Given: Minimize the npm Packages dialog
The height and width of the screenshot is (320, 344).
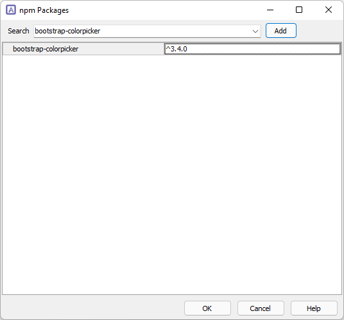Looking at the screenshot, I should (270, 10).
